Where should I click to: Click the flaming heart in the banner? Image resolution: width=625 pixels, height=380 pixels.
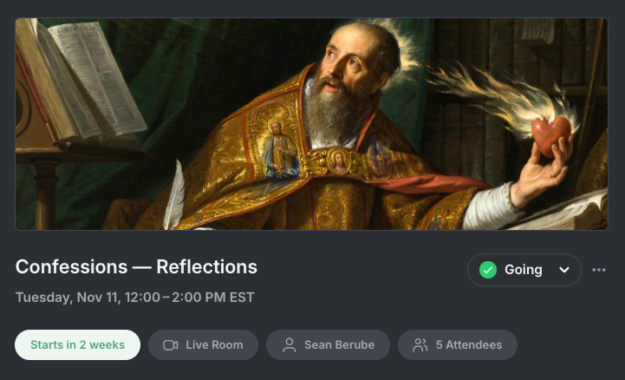(550, 134)
